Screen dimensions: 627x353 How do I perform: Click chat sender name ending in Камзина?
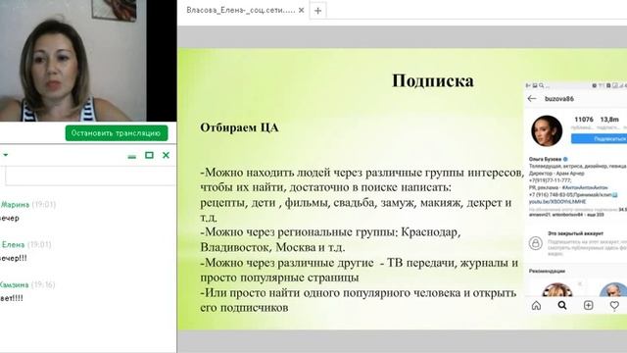(x=14, y=284)
